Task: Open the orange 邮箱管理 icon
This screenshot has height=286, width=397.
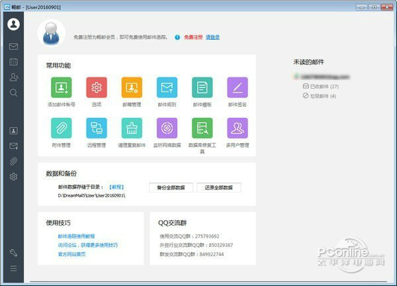Action: click(x=132, y=87)
